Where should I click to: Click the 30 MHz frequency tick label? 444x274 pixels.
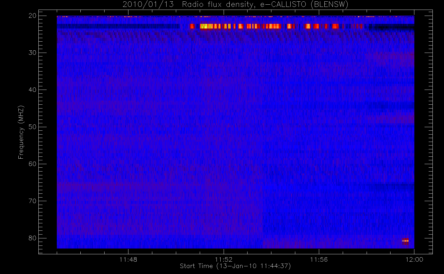point(32,53)
